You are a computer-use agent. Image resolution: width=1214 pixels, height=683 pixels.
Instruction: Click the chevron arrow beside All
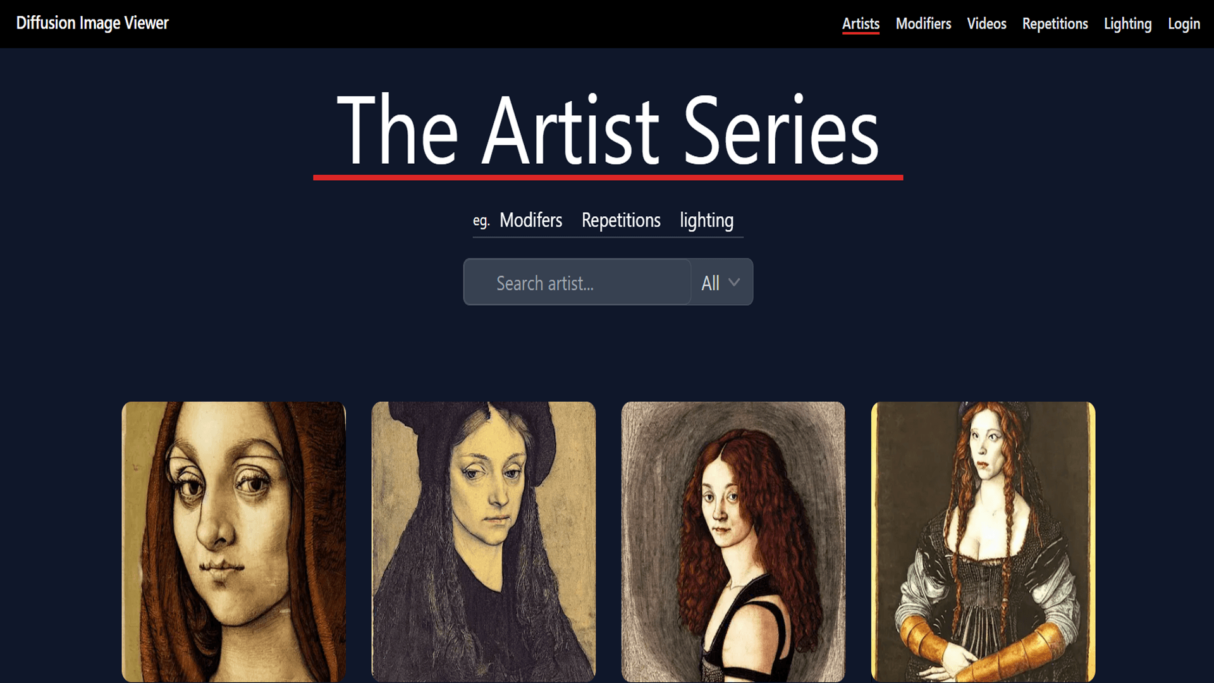[x=734, y=283]
